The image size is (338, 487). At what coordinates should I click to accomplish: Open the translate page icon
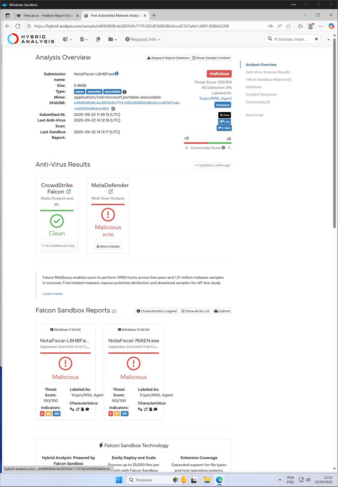[270, 26]
